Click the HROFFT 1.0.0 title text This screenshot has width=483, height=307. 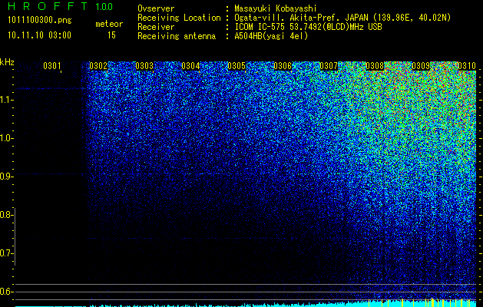[61, 6]
